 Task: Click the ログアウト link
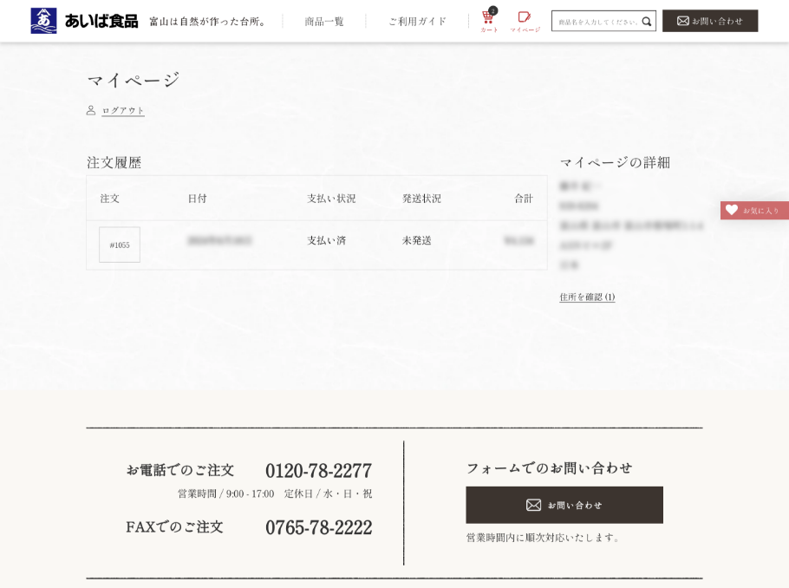[123, 111]
